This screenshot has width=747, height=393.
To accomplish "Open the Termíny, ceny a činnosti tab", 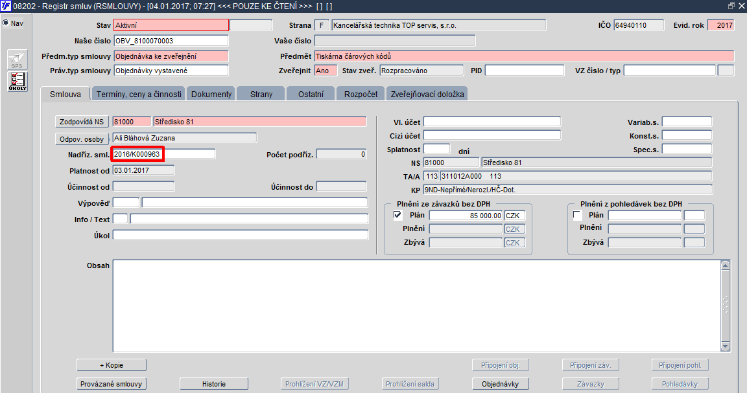I will pyautogui.click(x=139, y=94).
